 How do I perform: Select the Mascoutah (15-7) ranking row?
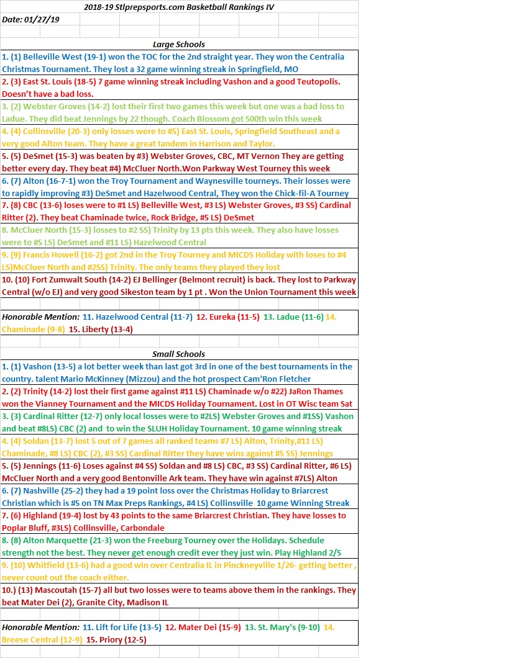point(179,596)
